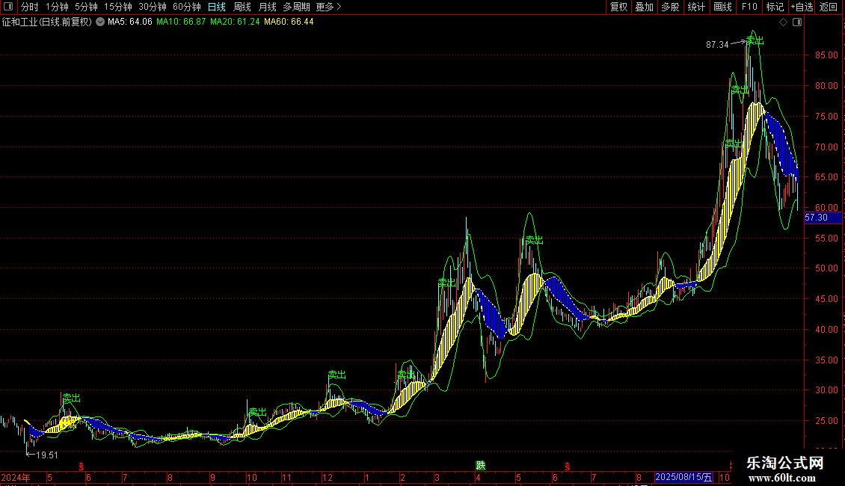The width and height of the screenshot is (845, 486).
Task: Toggle the right side panel icon
Action: tap(797, 22)
